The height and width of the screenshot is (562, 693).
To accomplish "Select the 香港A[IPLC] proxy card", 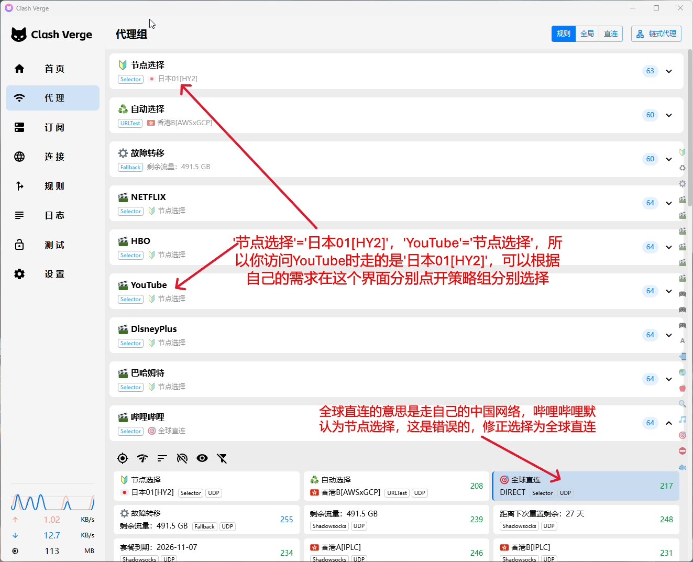I will point(397,550).
